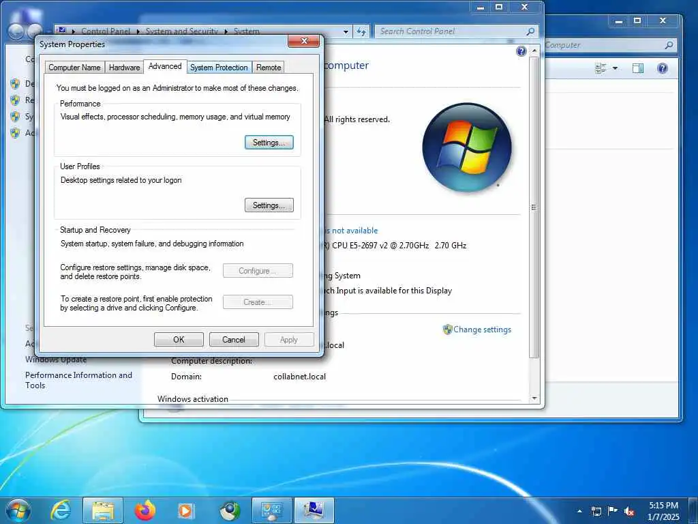Switch to the Computer Name tab
The image size is (698, 524).
[74, 68]
